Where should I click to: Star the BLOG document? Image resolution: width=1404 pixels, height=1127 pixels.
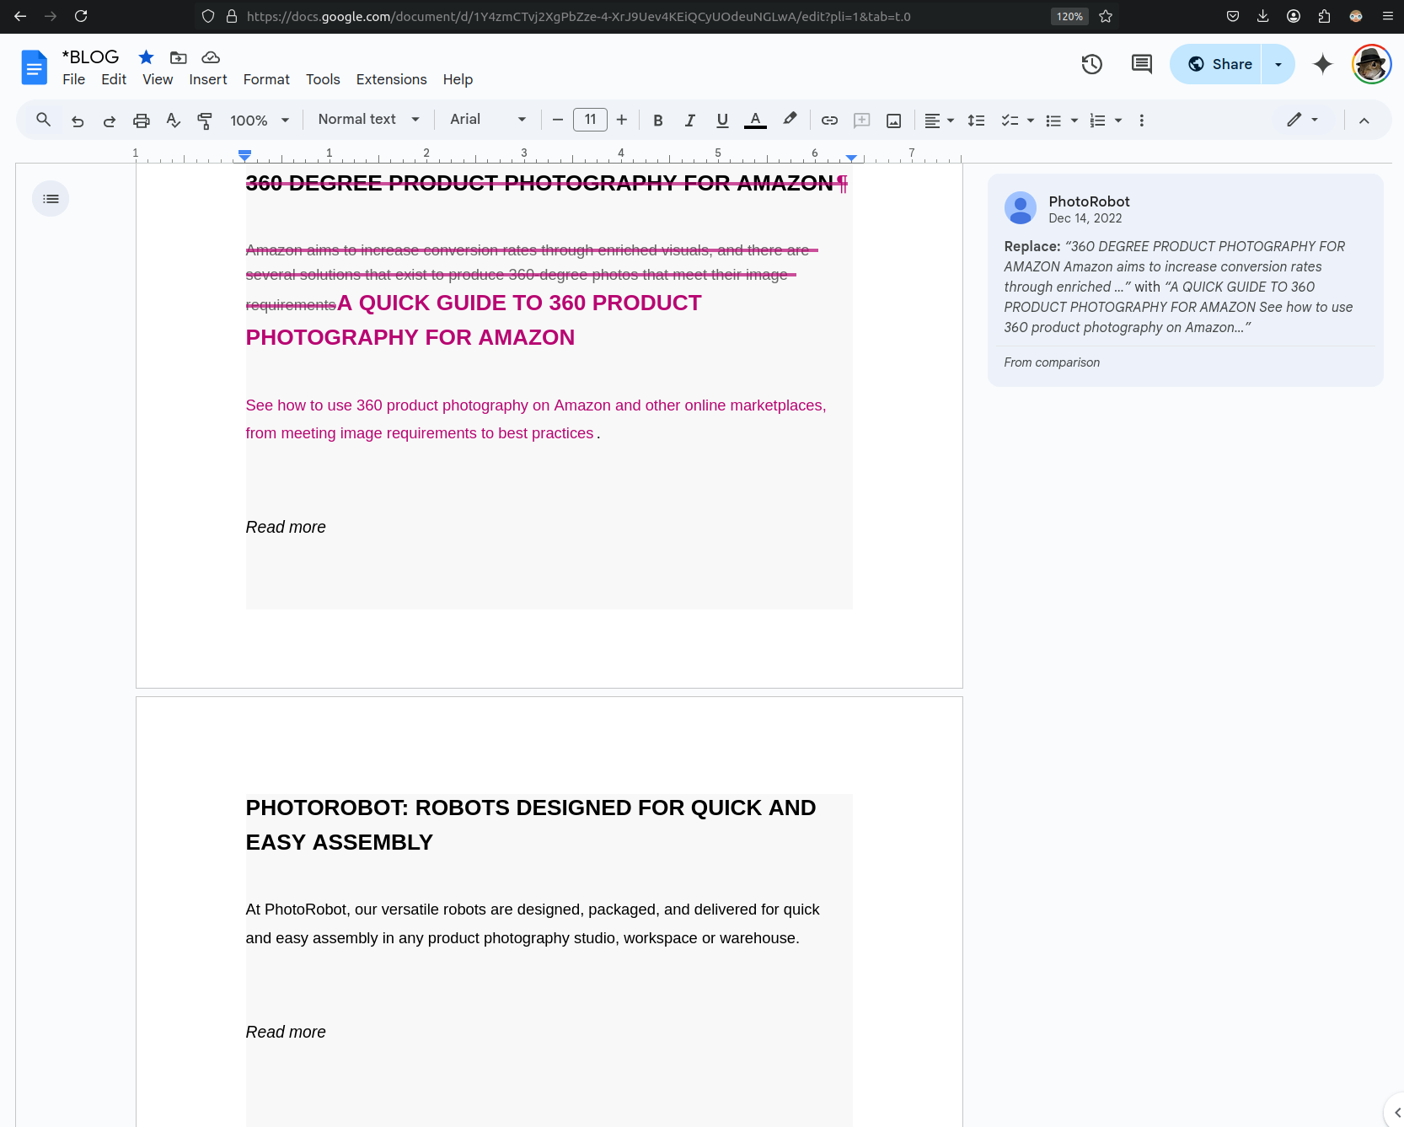pyautogui.click(x=146, y=56)
